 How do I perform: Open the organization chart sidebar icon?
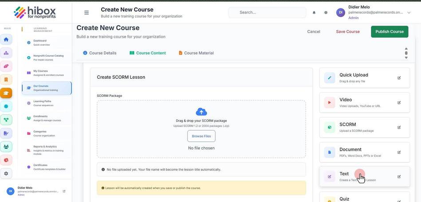point(6,53)
